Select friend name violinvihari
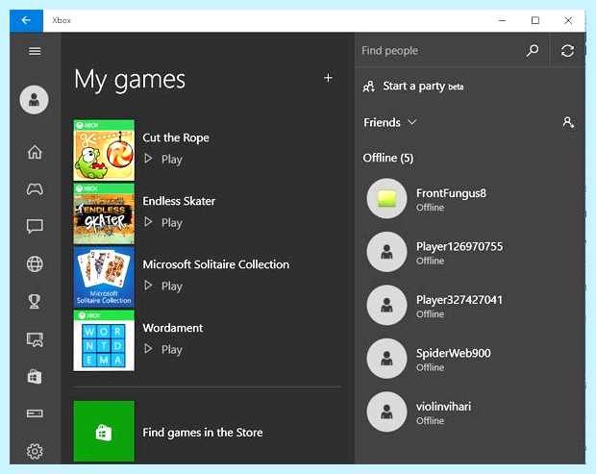This screenshot has width=596, height=474. point(443,407)
